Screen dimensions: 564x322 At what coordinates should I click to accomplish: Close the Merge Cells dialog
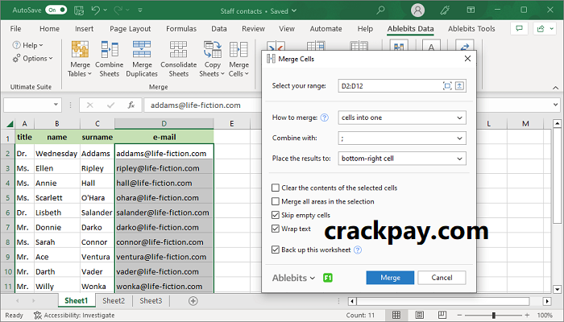467,59
